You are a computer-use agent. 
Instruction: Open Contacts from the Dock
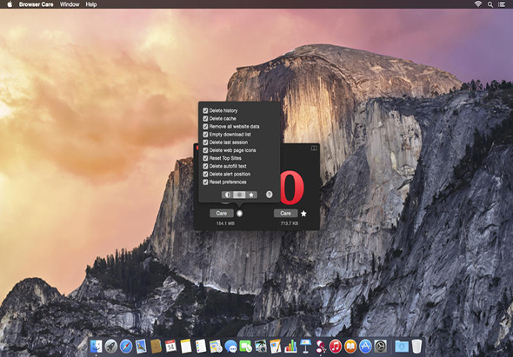[156, 347]
